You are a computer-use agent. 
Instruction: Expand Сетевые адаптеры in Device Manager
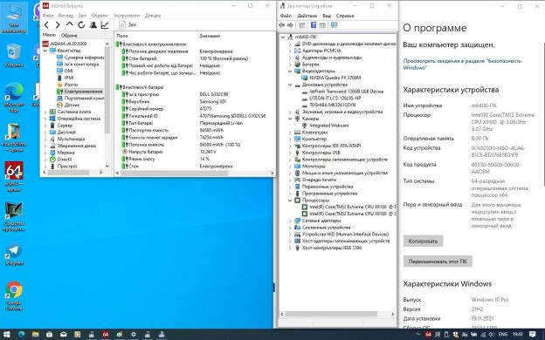click(290, 221)
